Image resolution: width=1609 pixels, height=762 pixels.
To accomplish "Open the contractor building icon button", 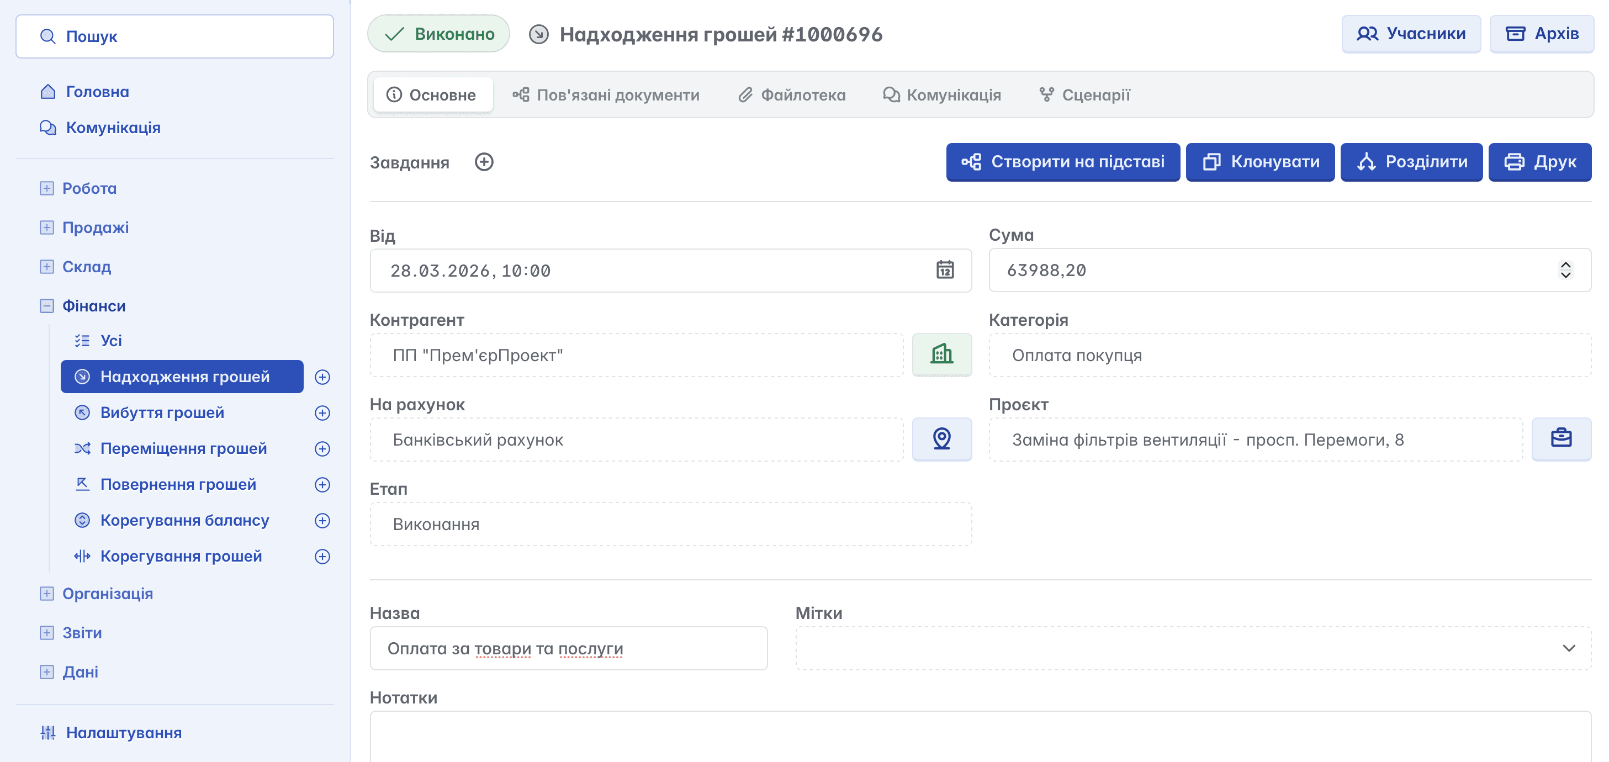I will point(941,354).
